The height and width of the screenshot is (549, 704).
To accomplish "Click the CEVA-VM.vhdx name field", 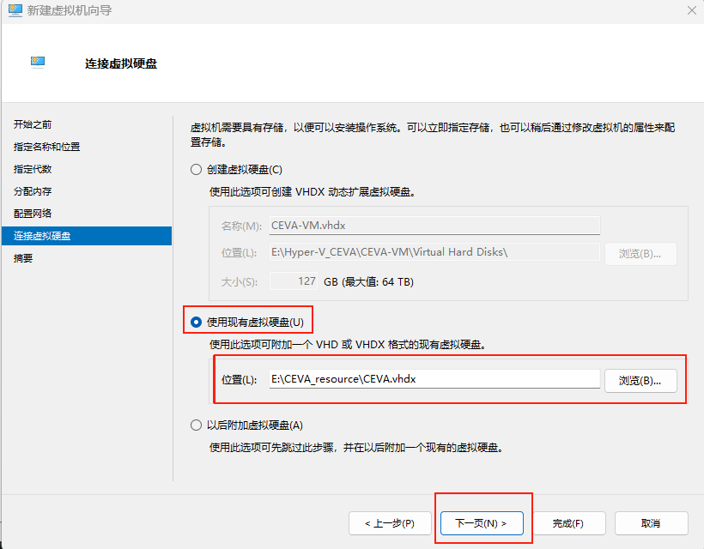I will 434,225.
